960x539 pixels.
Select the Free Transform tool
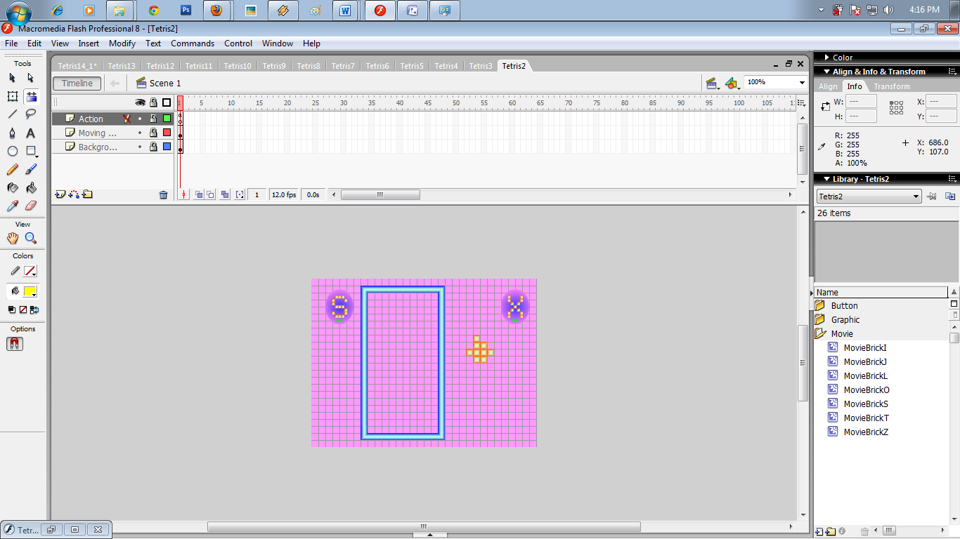click(x=12, y=96)
